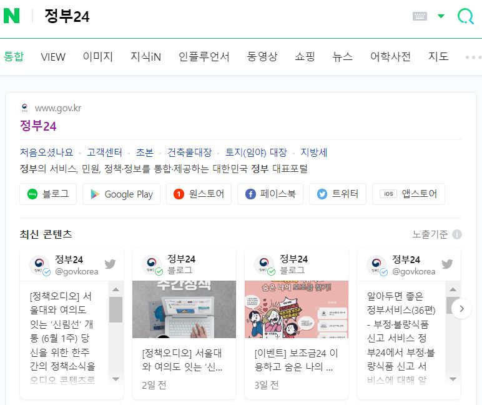Click the 최신 콘텐츠 heading

[x=46, y=234]
